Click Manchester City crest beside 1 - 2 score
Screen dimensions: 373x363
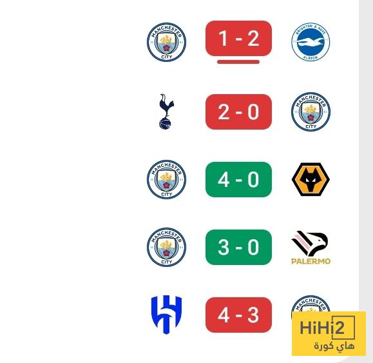(x=166, y=42)
